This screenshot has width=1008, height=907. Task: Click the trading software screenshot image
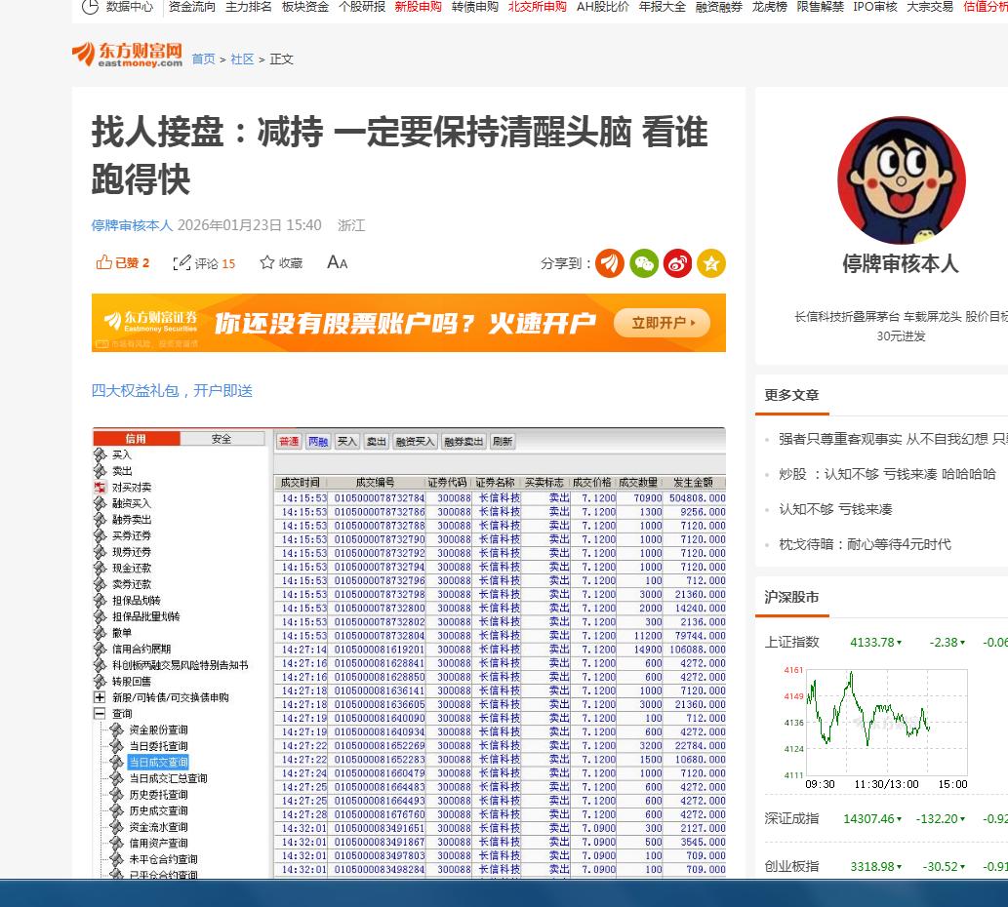[x=409, y=652]
